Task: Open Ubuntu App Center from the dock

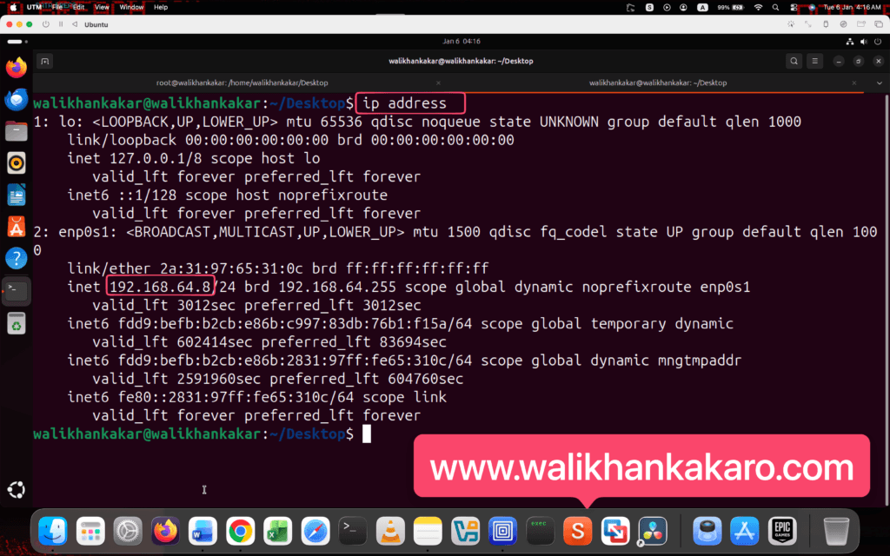Action: (x=16, y=227)
